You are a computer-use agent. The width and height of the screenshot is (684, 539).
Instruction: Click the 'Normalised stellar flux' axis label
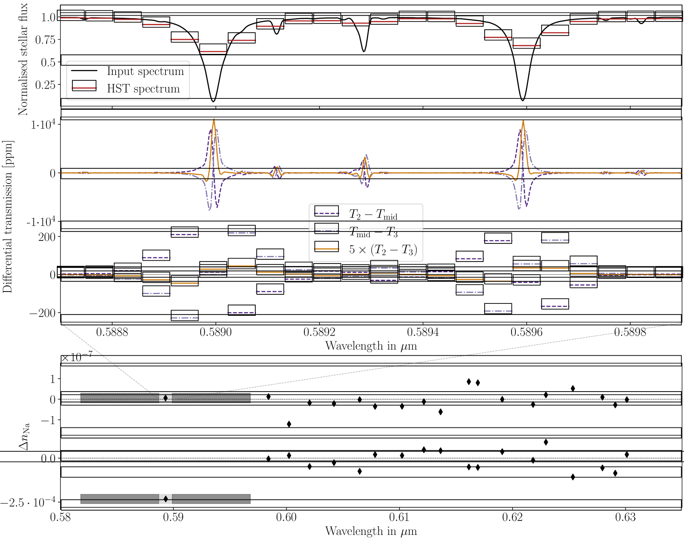coord(23,59)
